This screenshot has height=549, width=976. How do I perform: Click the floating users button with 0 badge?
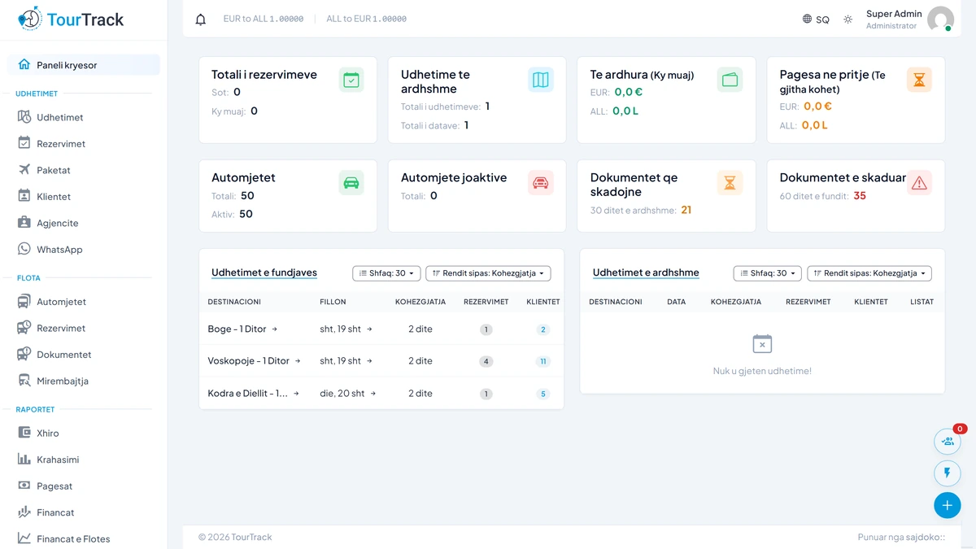[948, 442]
